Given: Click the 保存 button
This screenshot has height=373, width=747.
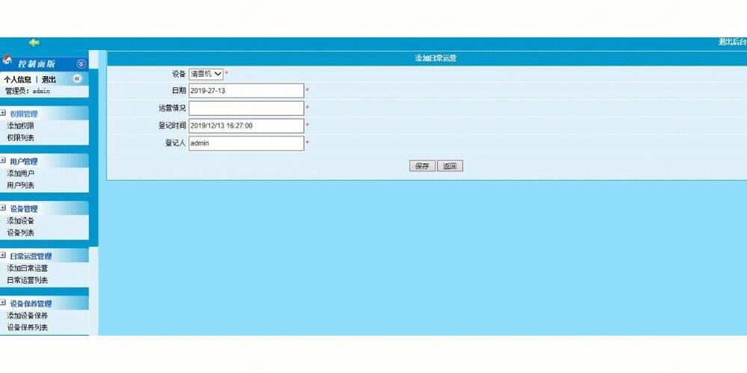Looking at the screenshot, I should (x=422, y=166).
